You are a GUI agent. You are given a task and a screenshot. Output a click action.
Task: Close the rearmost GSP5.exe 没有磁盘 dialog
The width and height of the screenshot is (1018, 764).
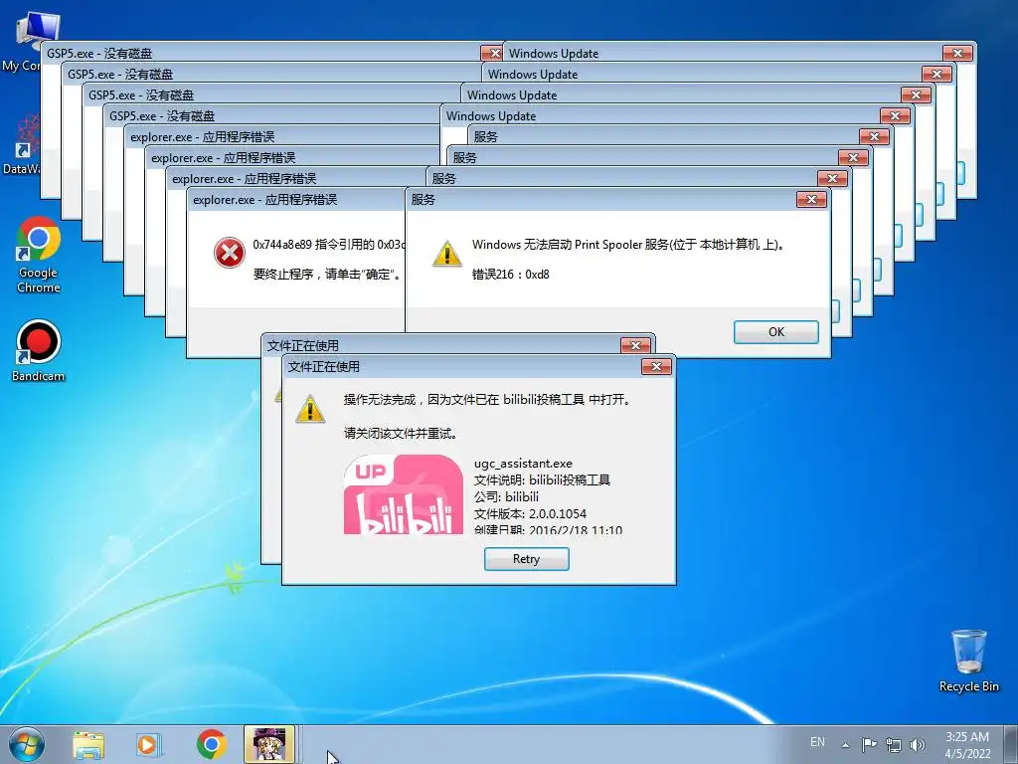click(x=491, y=54)
